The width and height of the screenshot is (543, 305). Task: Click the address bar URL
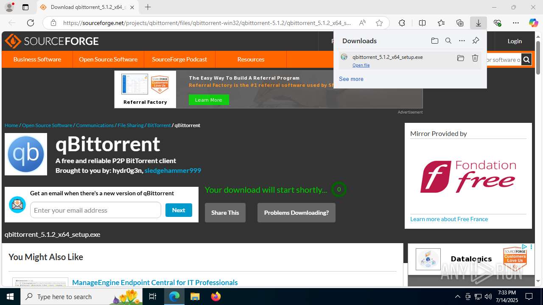pos(207,23)
